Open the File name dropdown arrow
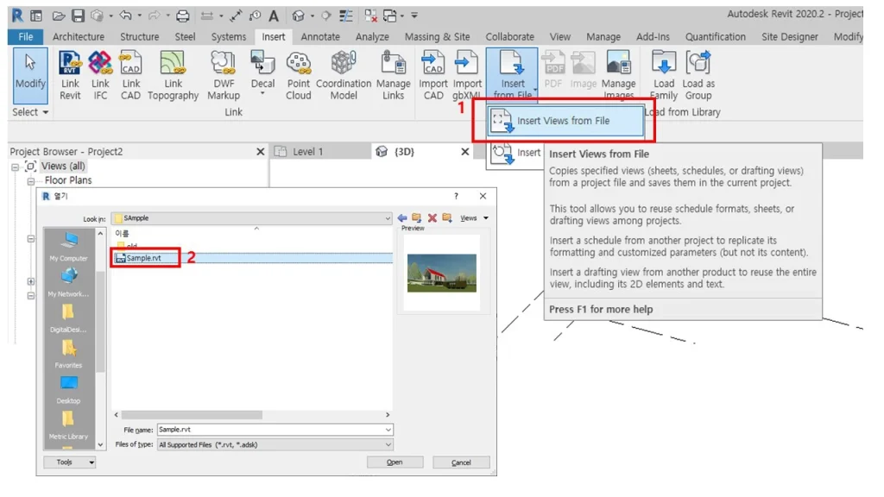The image size is (884, 497). pyautogui.click(x=388, y=430)
